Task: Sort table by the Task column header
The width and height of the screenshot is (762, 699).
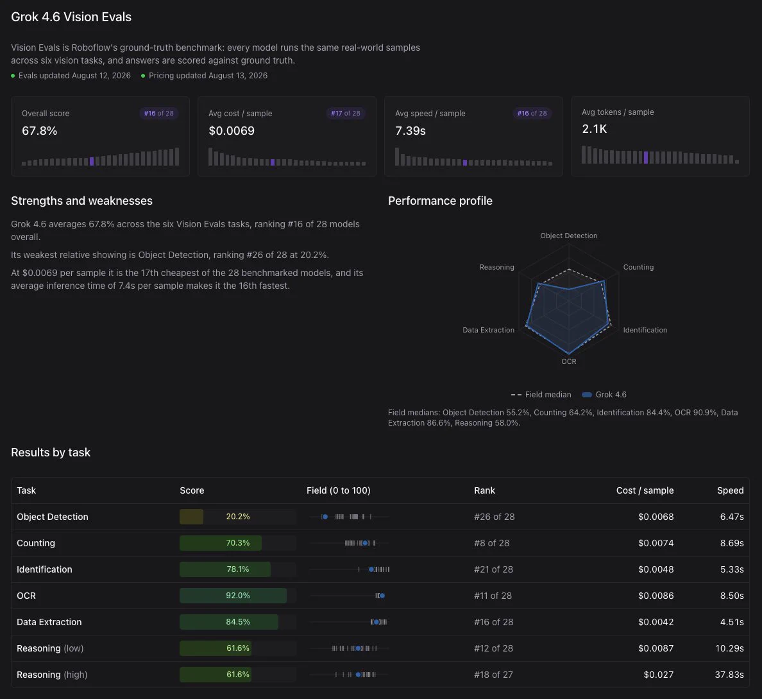Action: tap(26, 490)
